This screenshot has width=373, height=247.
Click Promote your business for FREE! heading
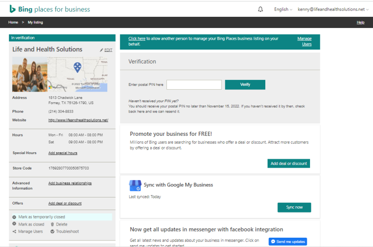[171, 134]
